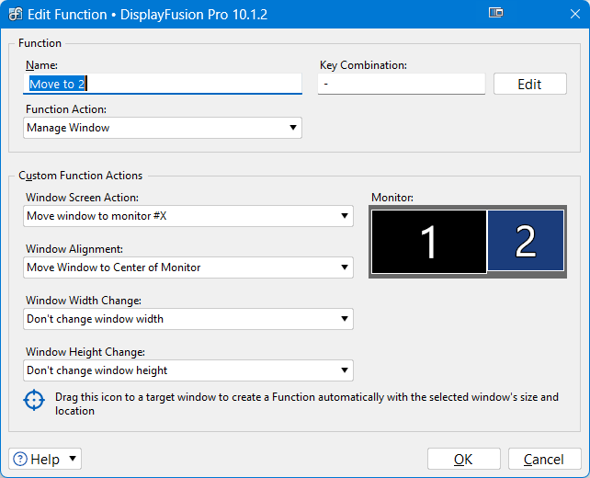Click the DisplayFusion app icon in title bar
The width and height of the screenshot is (590, 478).
[16, 14]
